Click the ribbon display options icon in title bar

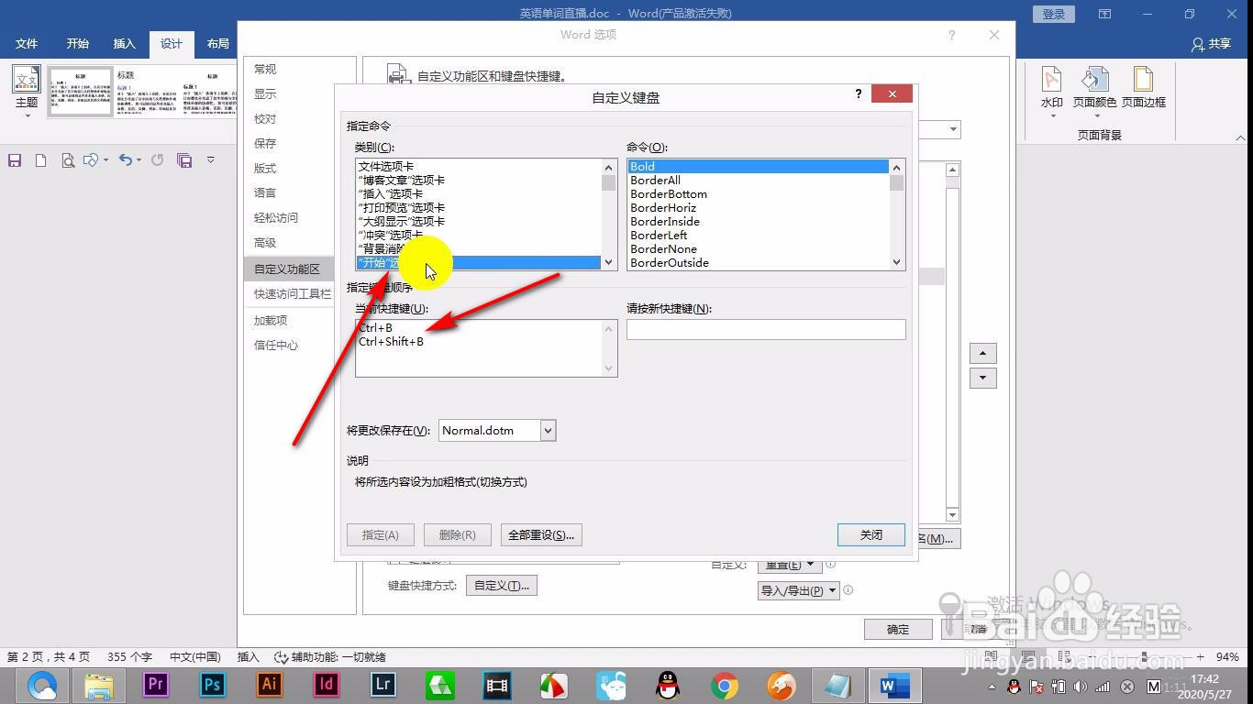1104,14
